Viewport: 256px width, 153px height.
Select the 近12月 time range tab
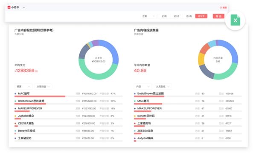point(201,16)
